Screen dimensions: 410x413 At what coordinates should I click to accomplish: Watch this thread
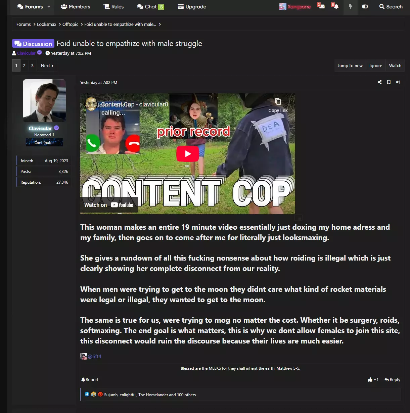pyautogui.click(x=395, y=66)
